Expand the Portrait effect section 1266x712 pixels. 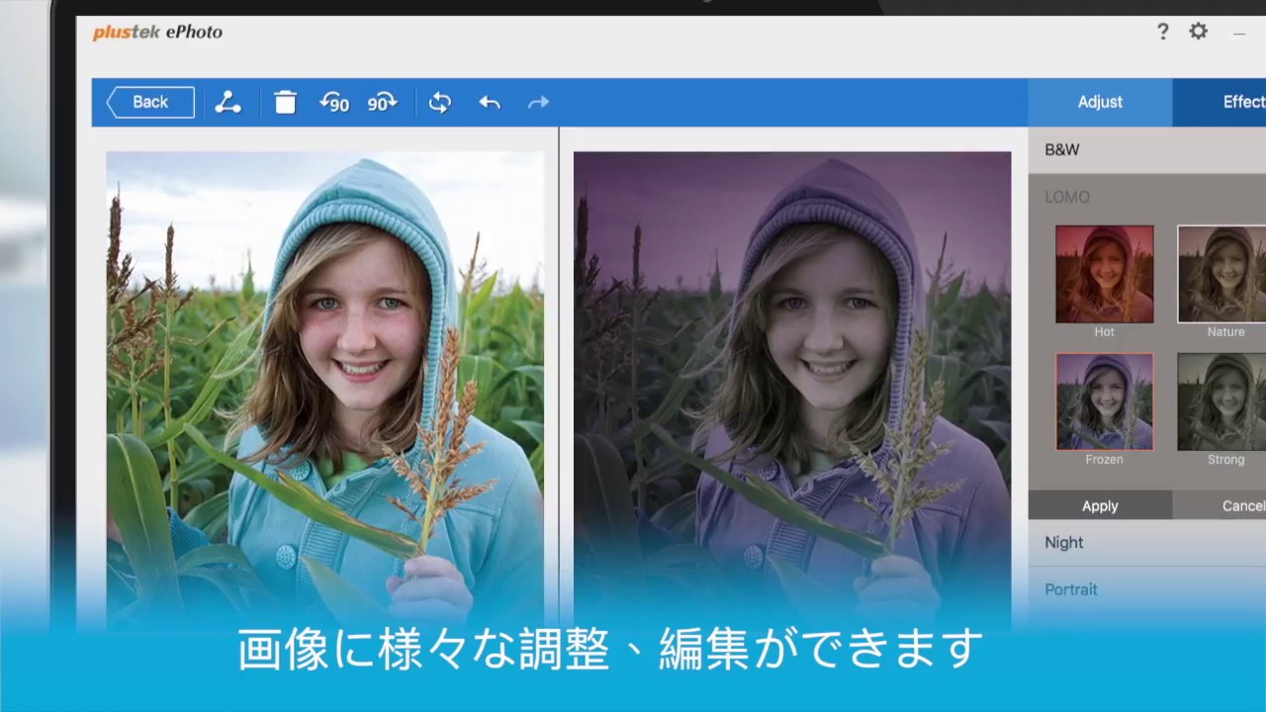coord(1147,589)
